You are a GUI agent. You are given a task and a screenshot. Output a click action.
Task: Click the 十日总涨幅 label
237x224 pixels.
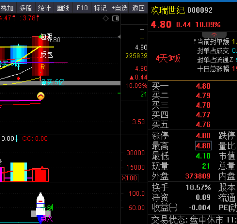[213, 69]
